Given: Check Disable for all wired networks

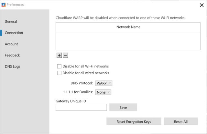Looking at the screenshot, I should point(59,73).
